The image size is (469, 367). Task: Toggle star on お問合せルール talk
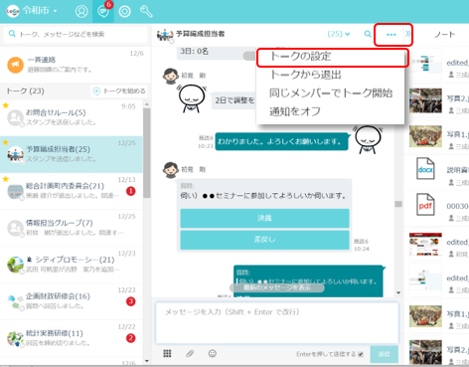pyautogui.click(x=6, y=105)
